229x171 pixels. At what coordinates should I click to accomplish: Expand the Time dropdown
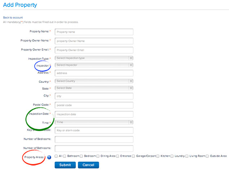pyautogui.click(x=94, y=122)
